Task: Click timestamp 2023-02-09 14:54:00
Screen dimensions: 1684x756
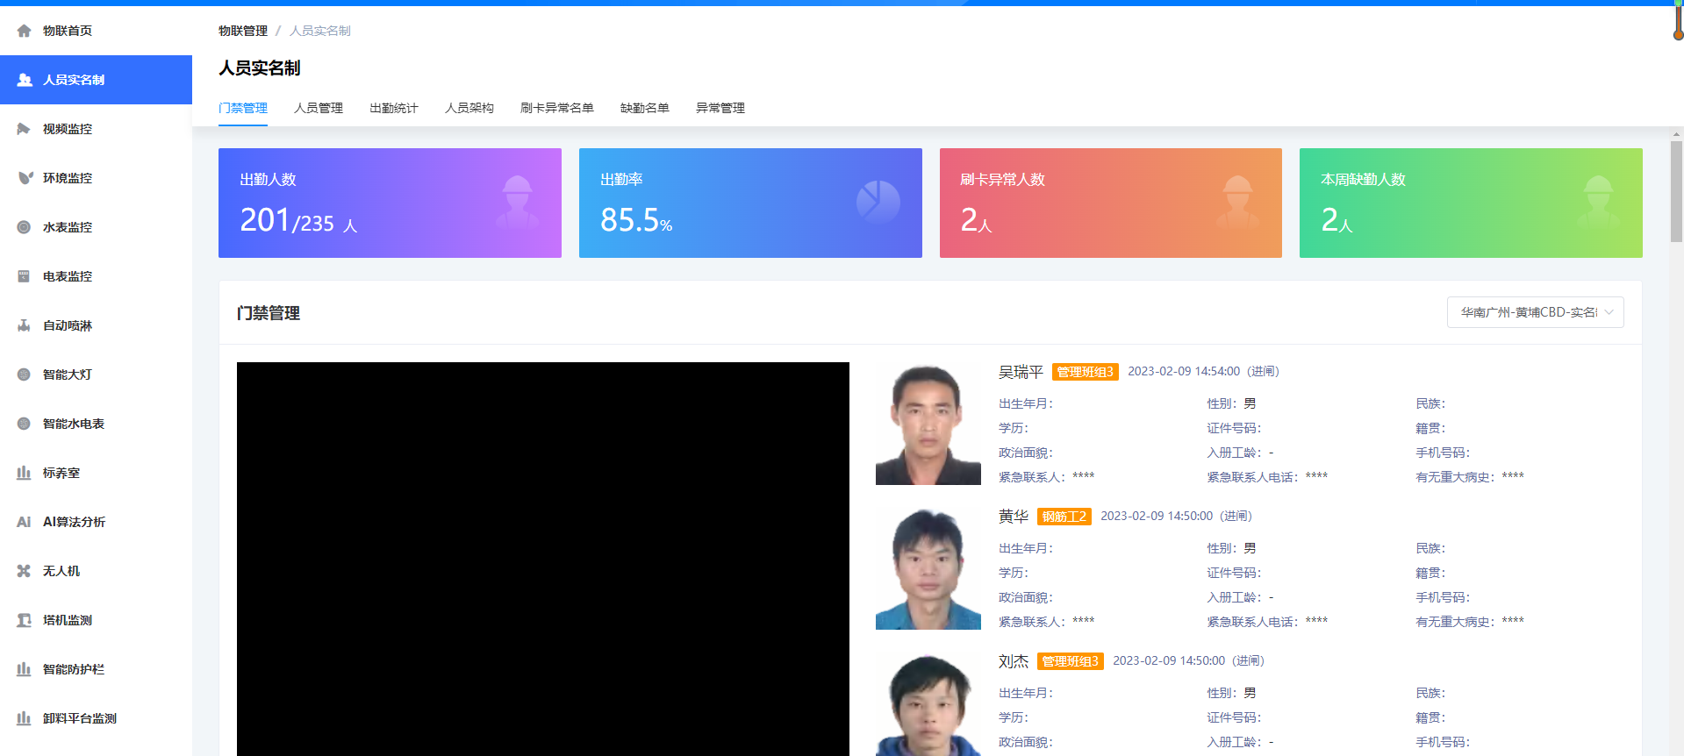Action: (x=1184, y=372)
